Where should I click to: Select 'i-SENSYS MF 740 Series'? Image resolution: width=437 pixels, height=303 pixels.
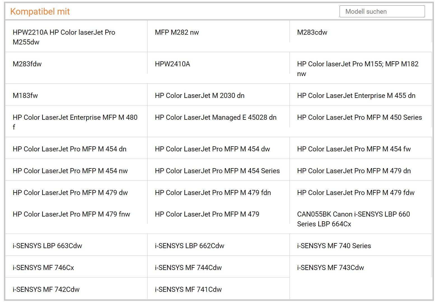(x=334, y=246)
